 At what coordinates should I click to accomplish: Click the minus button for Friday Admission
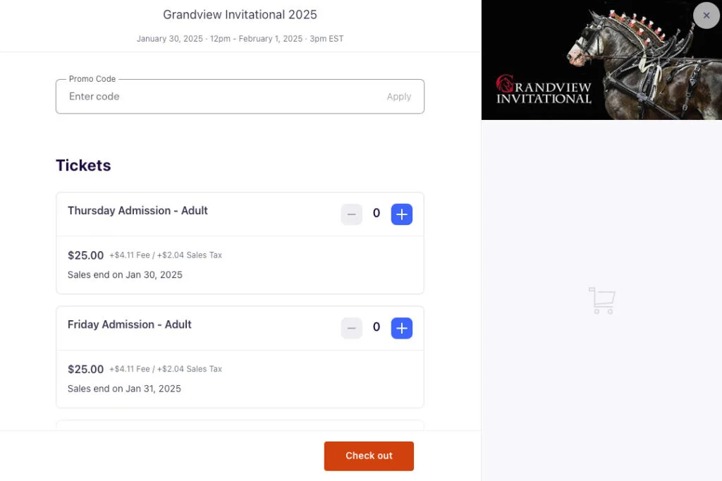coord(351,328)
